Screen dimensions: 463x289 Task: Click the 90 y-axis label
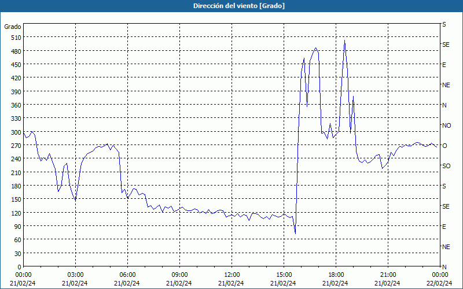18,227
